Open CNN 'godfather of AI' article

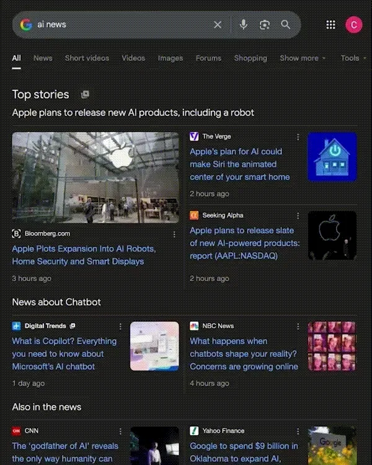(x=65, y=452)
